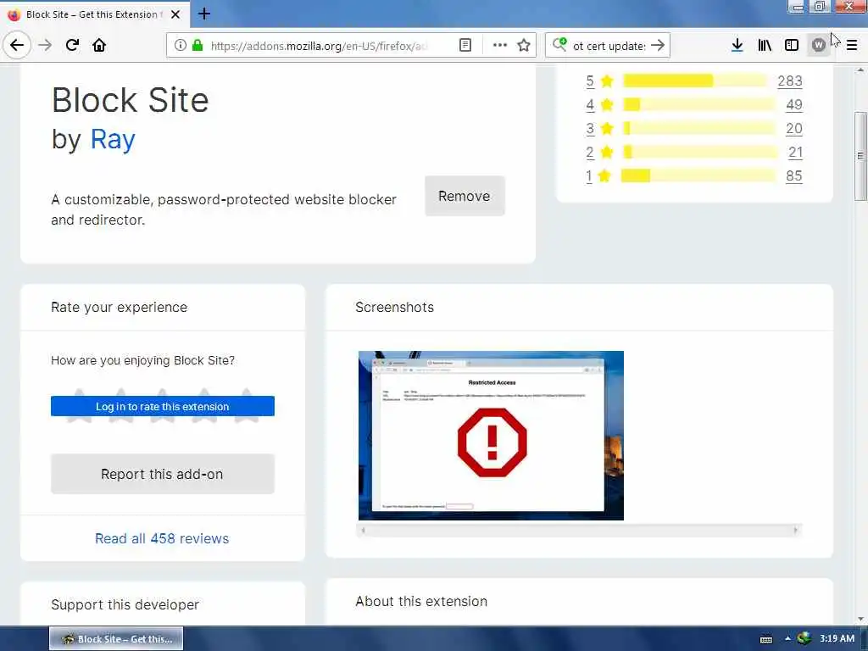The height and width of the screenshot is (651, 868).
Task: Show site information icon in address bar
Action: (180, 46)
